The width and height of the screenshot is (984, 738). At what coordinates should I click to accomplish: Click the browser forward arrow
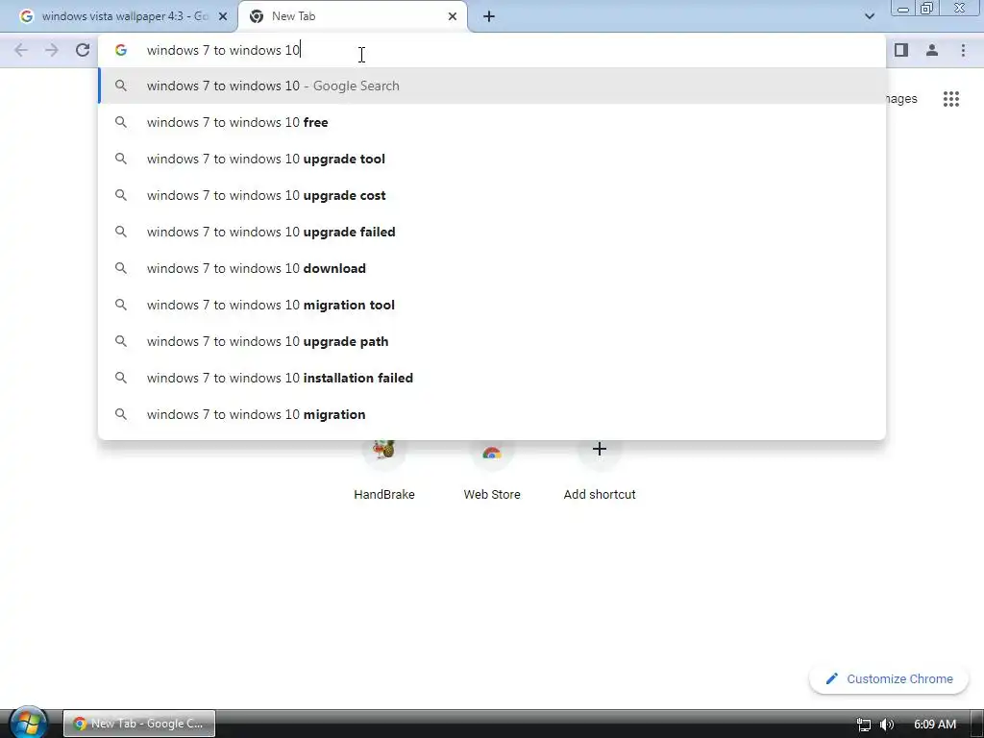52,50
